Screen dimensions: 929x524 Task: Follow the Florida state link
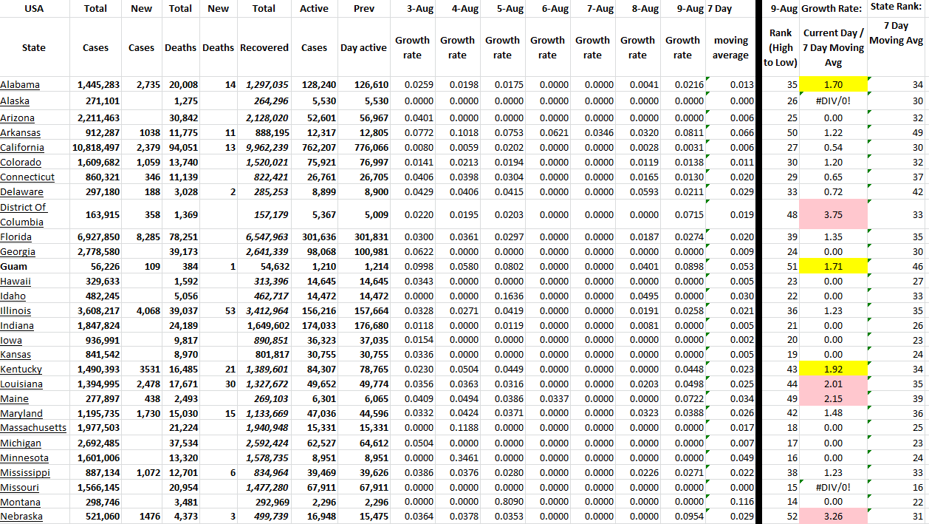click(16, 237)
